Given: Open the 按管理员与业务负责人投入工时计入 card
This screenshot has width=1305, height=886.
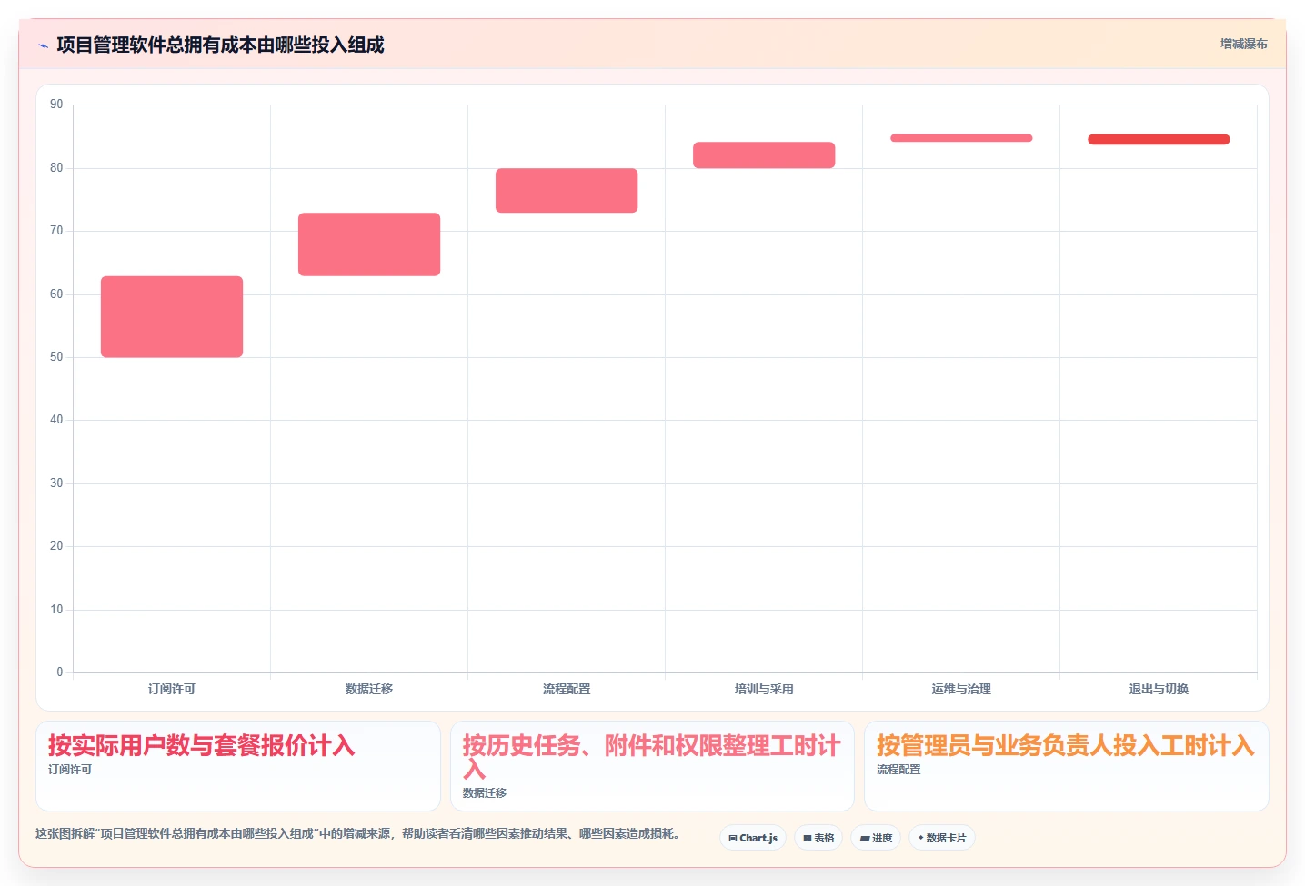Looking at the screenshot, I should coord(1066,766).
